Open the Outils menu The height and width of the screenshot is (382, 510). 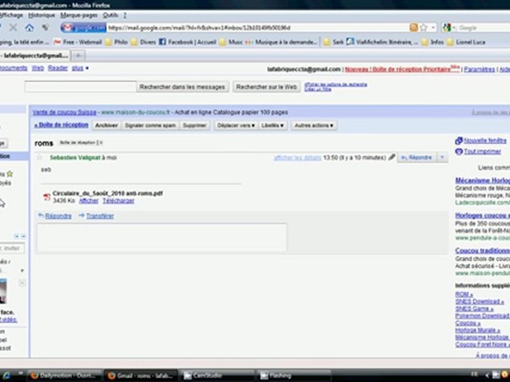[x=110, y=15]
